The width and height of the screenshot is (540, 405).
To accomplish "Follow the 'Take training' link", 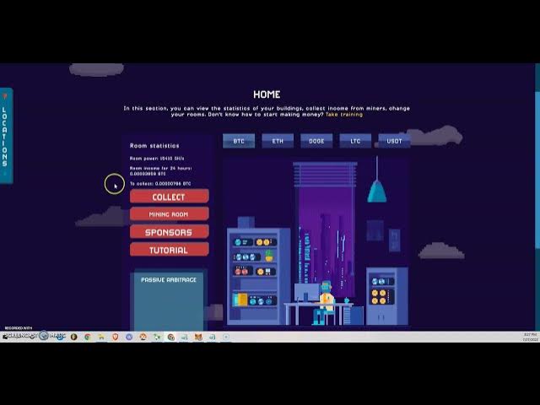I will (x=344, y=115).
